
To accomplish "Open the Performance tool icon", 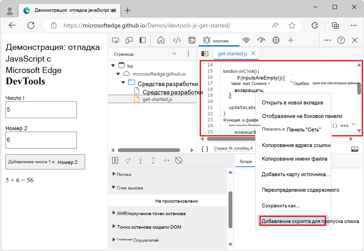I will (261, 40).
